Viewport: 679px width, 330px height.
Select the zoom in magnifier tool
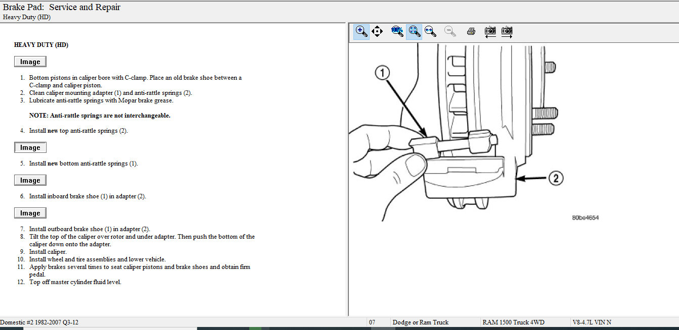click(361, 32)
